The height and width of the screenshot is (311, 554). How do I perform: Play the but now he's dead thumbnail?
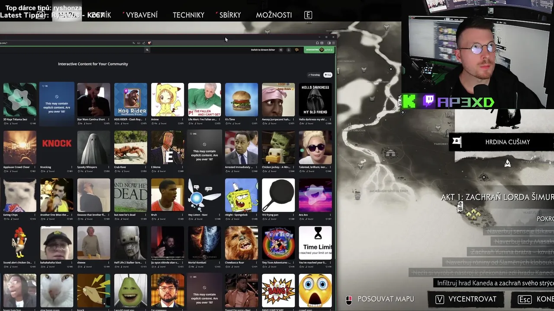point(131,195)
